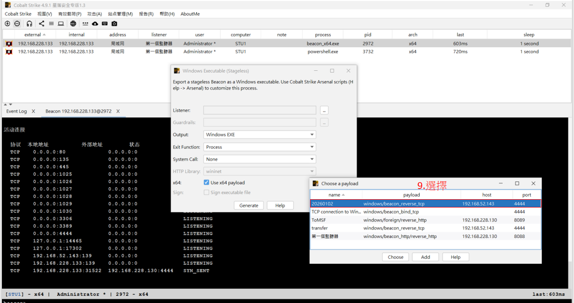The width and height of the screenshot is (574, 303).
Task: Sort payloads by the host column header
Action: (487, 195)
